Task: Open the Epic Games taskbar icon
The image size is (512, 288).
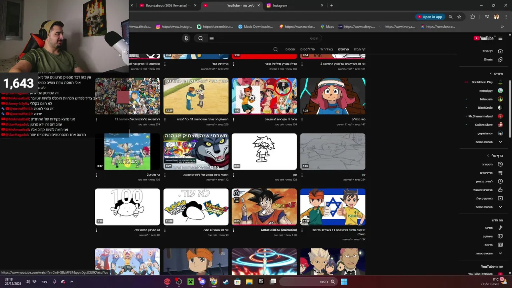Action: click(x=261, y=282)
